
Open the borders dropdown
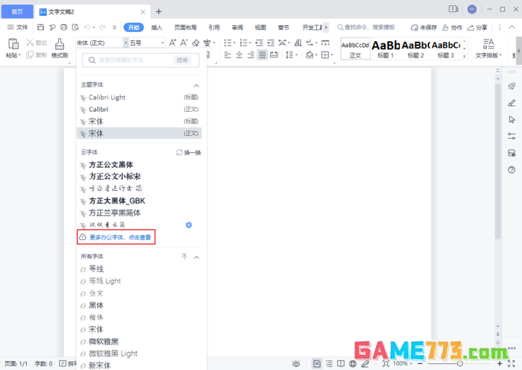pos(332,55)
